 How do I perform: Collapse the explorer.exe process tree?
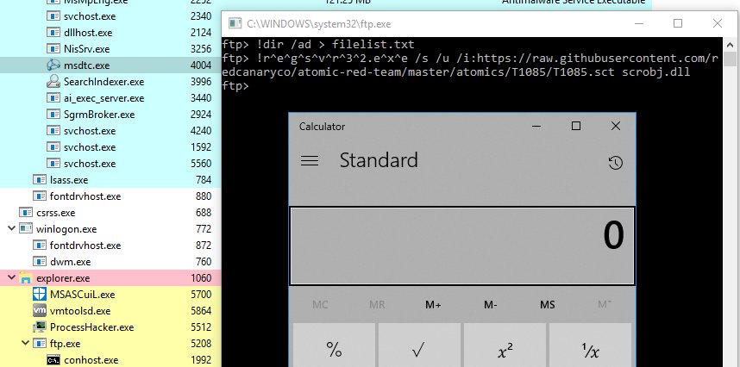(12, 278)
